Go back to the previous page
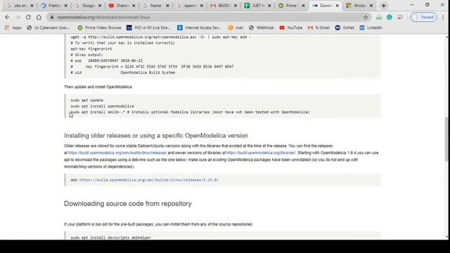 click(7, 17)
